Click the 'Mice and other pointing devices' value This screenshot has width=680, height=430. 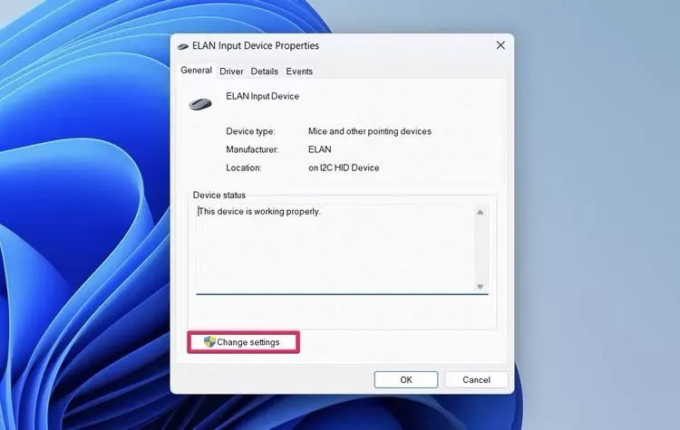[369, 131]
